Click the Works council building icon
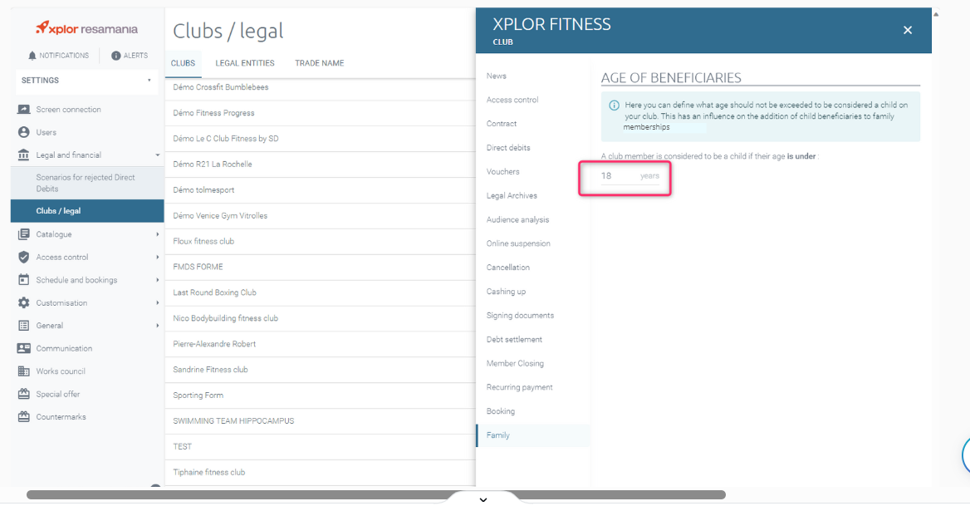 click(23, 371)
